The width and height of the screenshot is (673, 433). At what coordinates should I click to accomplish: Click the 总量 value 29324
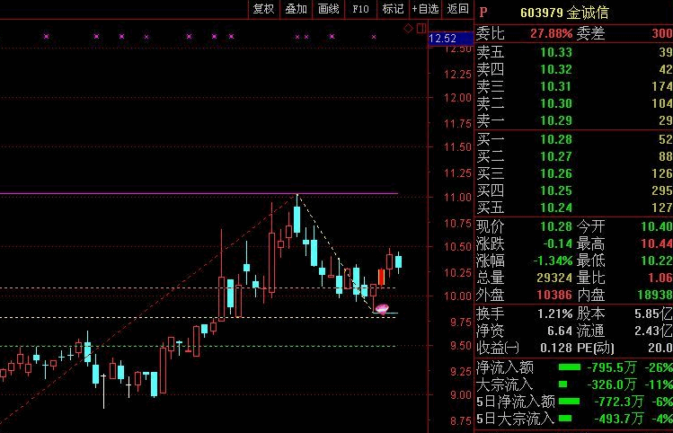(x=554, y=278)
